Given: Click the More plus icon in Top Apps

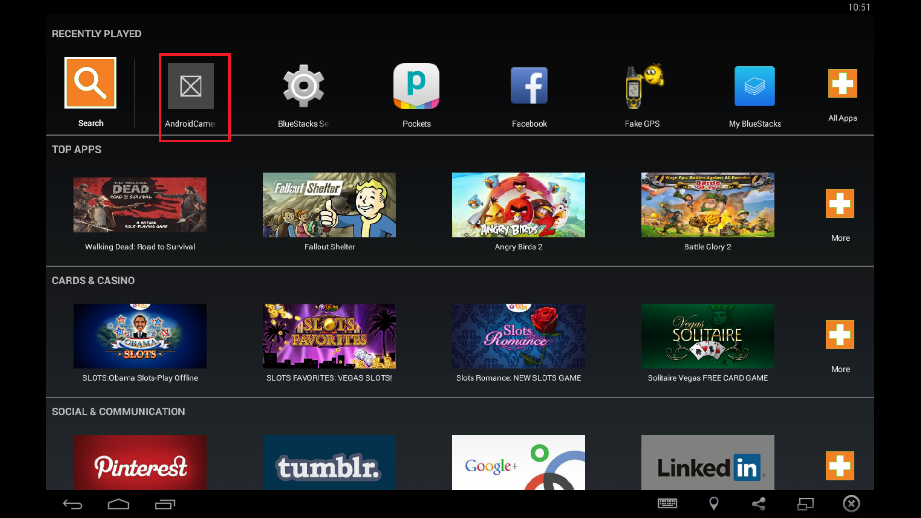Looking at the screenshot, I should pyautogui.click(x=840, y=203).
